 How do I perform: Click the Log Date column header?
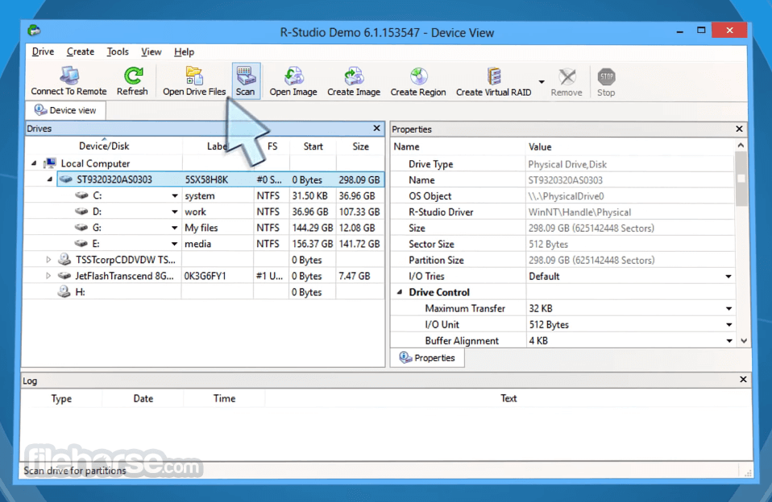pyautogui.click(x=143, y=398)
